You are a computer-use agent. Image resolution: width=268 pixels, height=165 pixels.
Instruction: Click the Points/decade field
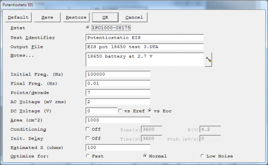[x=118, y=93]
